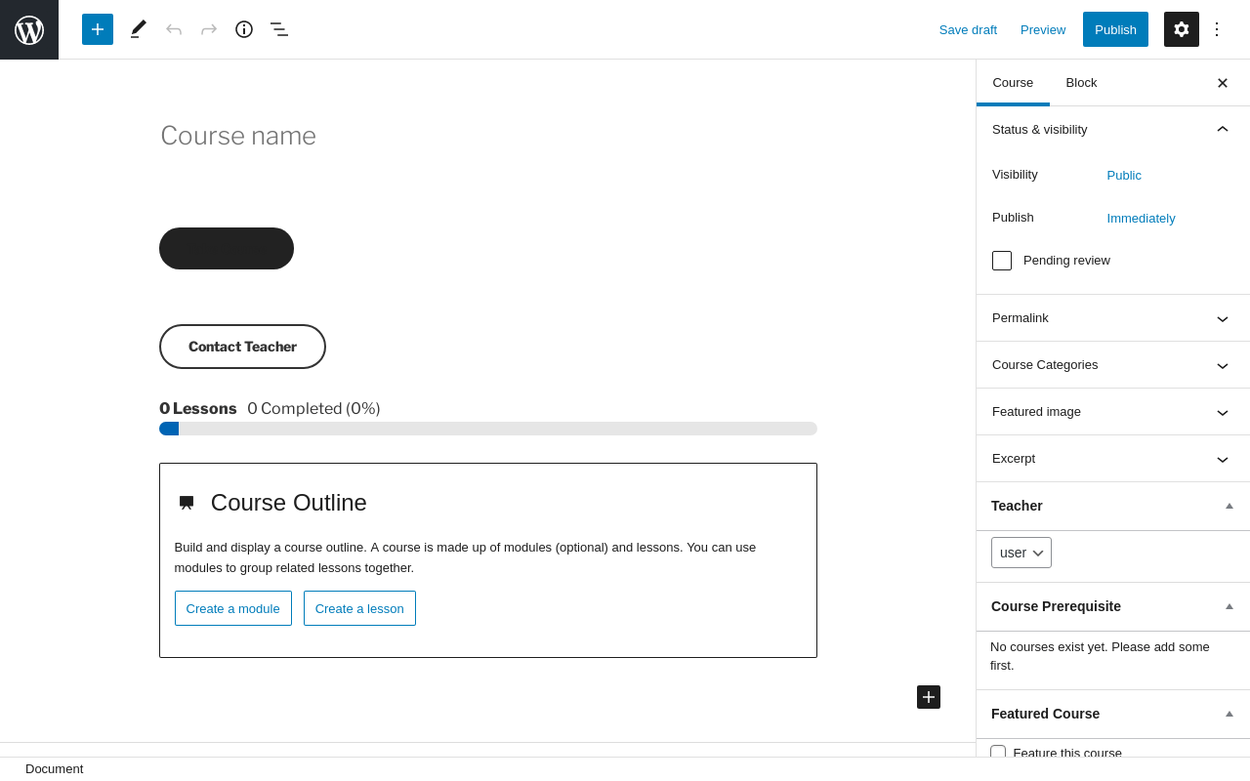Check the Feature this course box

(x=998, y=753)
